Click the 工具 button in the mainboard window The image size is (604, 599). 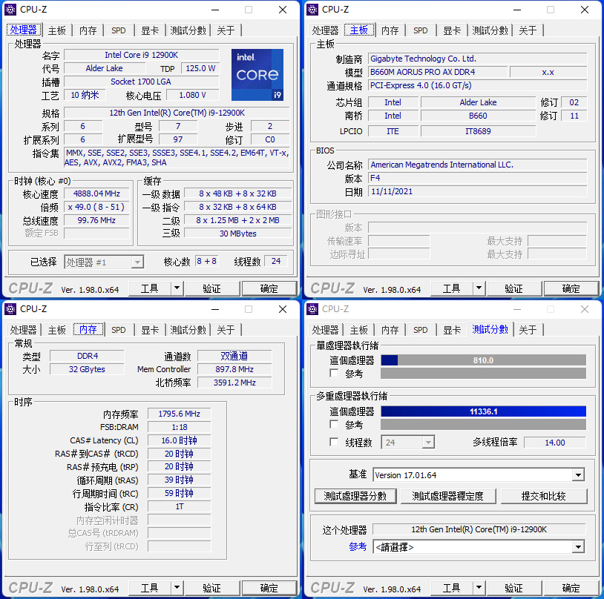pyautogui.click(x=451, y=288)
